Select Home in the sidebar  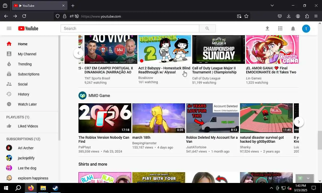point(29,44)
